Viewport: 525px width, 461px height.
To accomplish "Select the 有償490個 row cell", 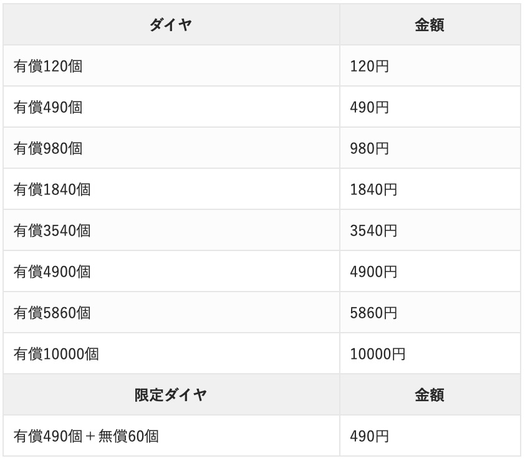I will (x=48, y=107).
